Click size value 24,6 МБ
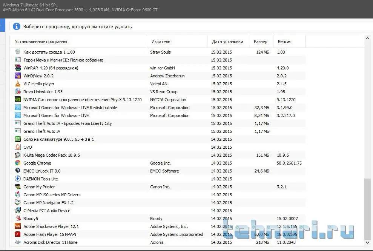Image resolution: width=373 pixels, height=251 pixels. tap(262, 171)
